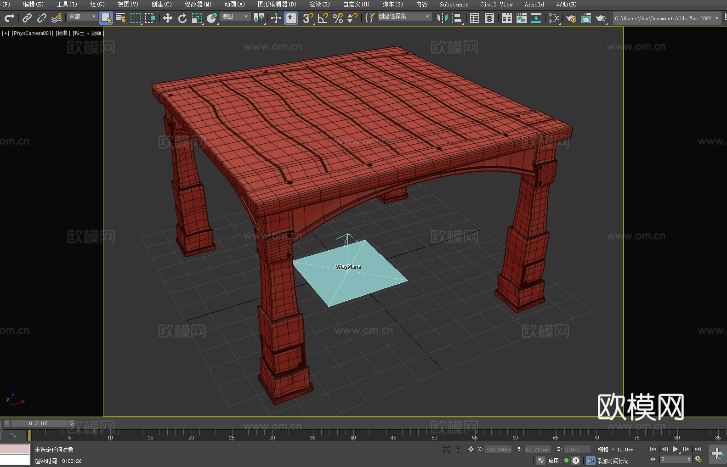727x467 pixels.
Task: Click the Y coordinate input field
Action: point(538,450)
